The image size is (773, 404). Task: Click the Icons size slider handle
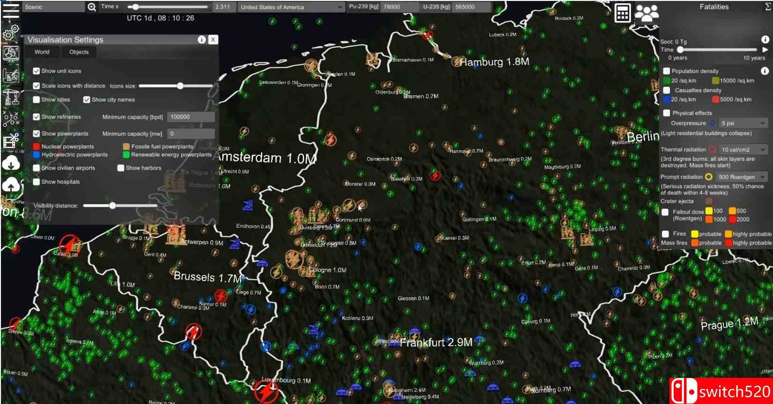click(180, 86)
